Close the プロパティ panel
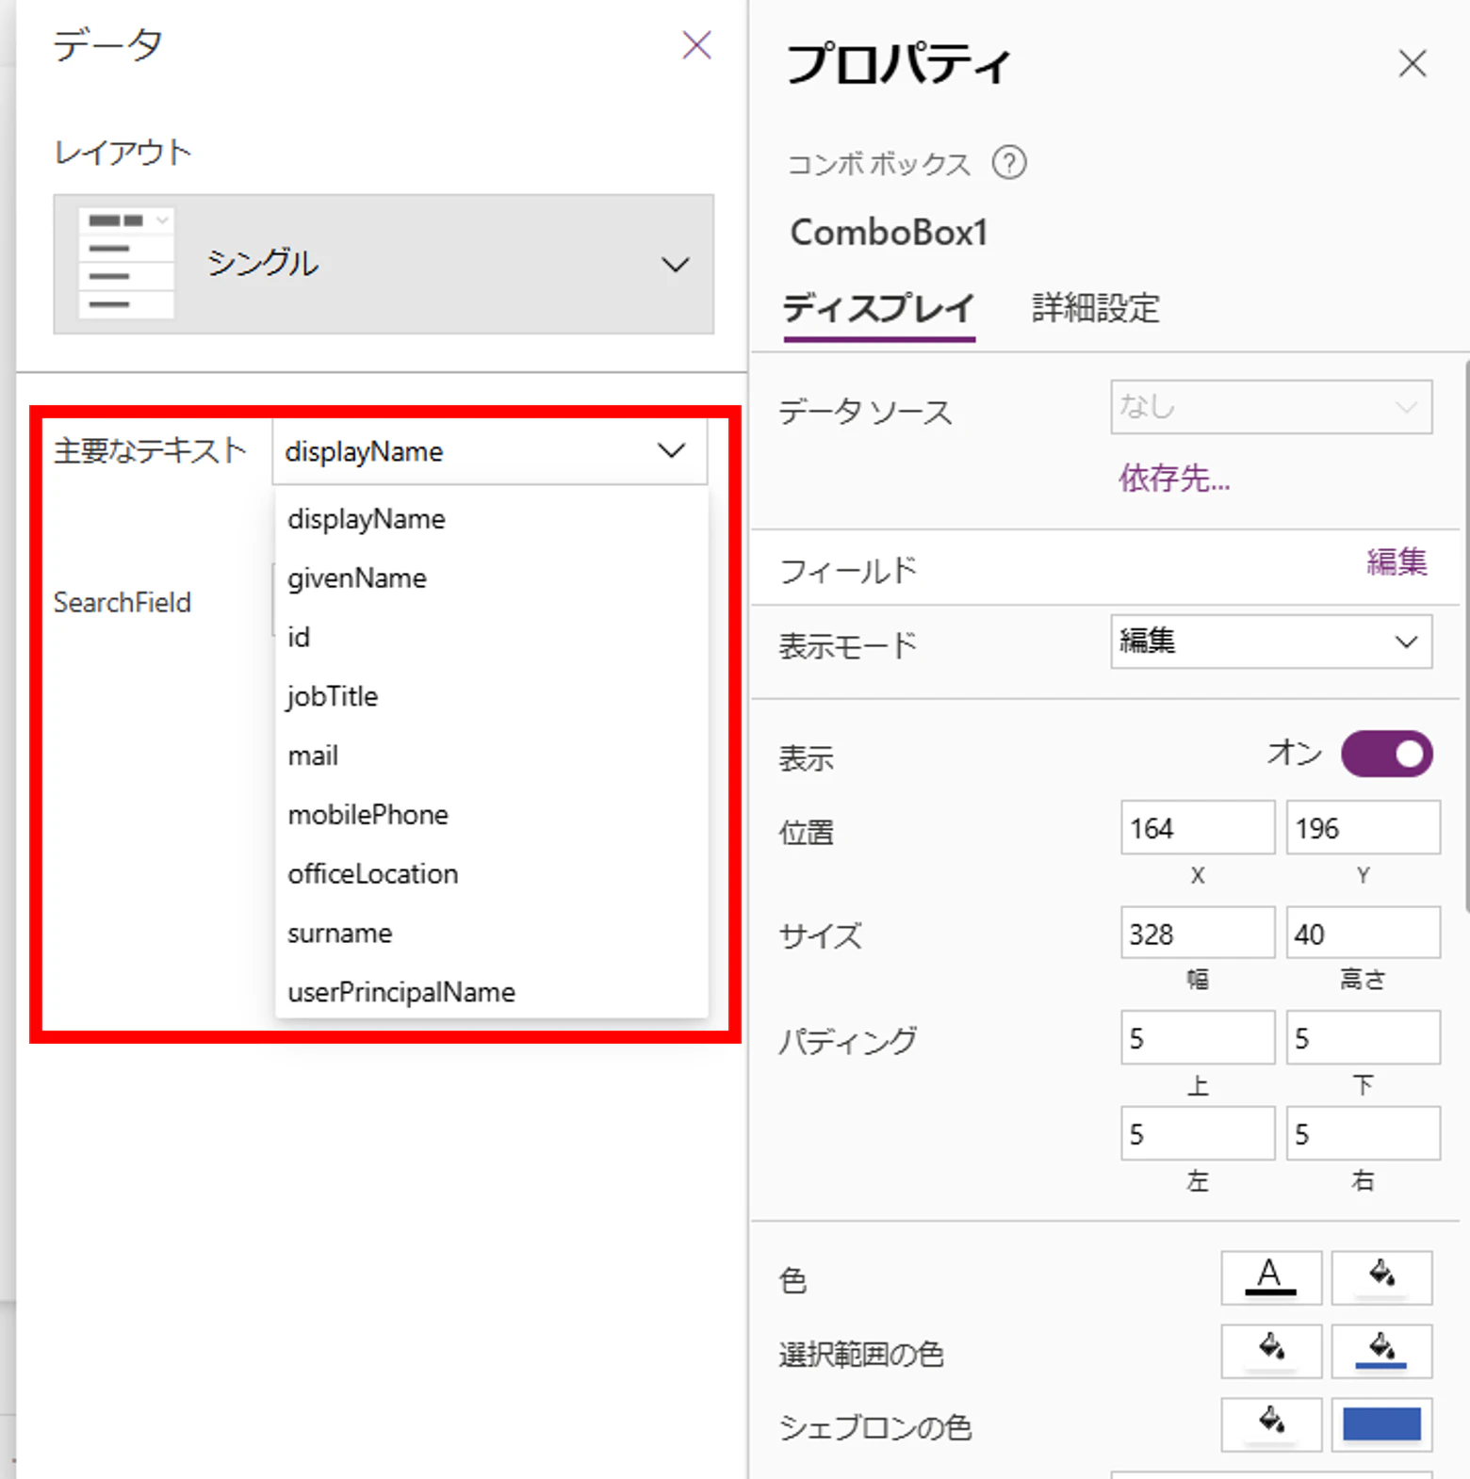Screen dimensions: 1470x1479 pos(1412,63)
